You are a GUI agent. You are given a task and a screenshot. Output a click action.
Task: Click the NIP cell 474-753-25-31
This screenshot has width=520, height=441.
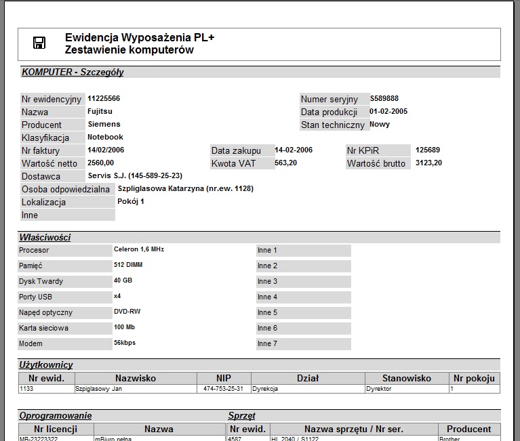[x=224, y=389]
